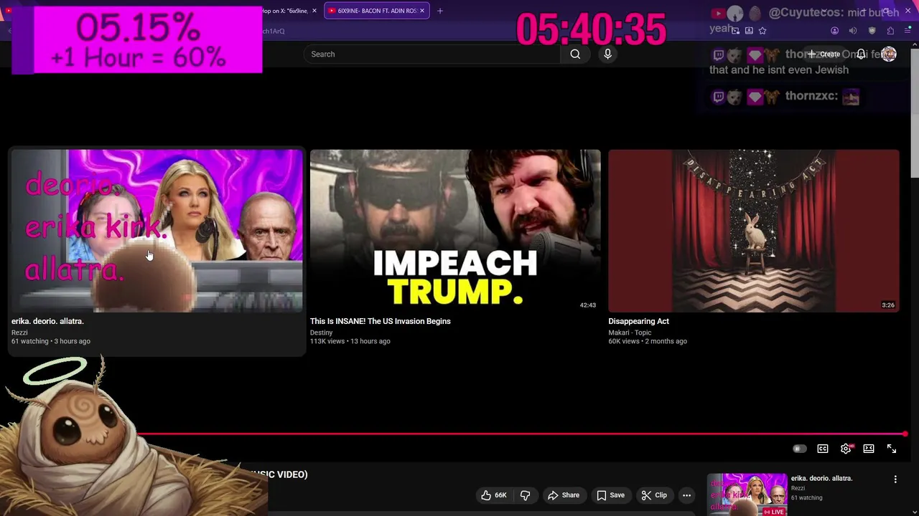Seek on the red video progress bar
The width and height of the screenshot is (919, 516).
point(521,434)
